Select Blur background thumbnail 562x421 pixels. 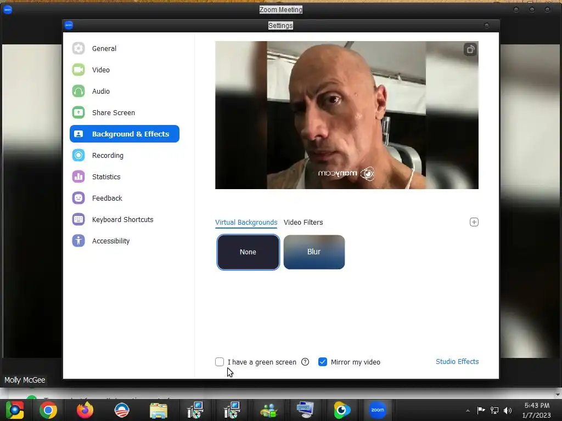(x=314, y=252)
